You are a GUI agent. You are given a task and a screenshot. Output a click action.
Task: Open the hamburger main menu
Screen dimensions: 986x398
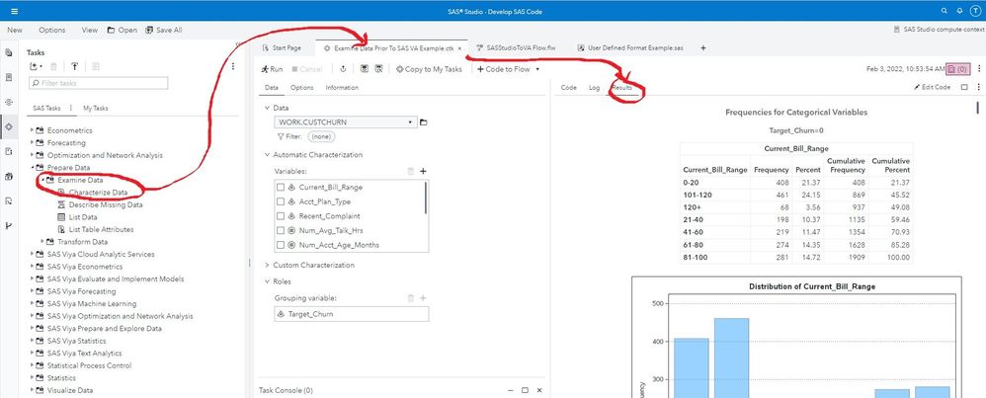pyautogui.click(x=15, y=11)
